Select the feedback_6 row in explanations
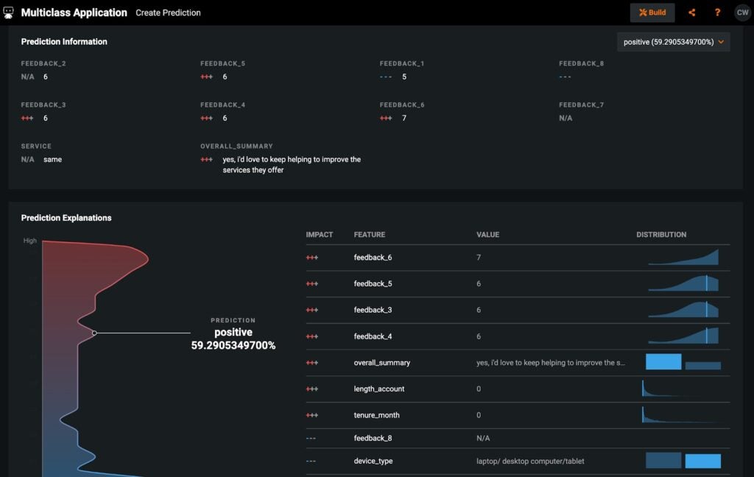This screenshot has width=754, height=477. pyautogui.click(x=372, y=258)
